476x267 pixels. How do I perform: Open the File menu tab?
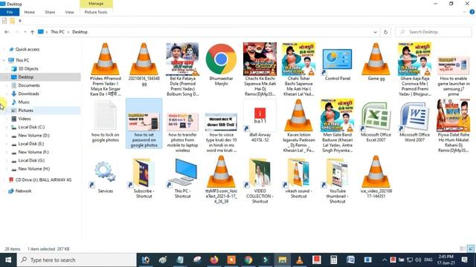pyautogui.click(x=10, y=12)
